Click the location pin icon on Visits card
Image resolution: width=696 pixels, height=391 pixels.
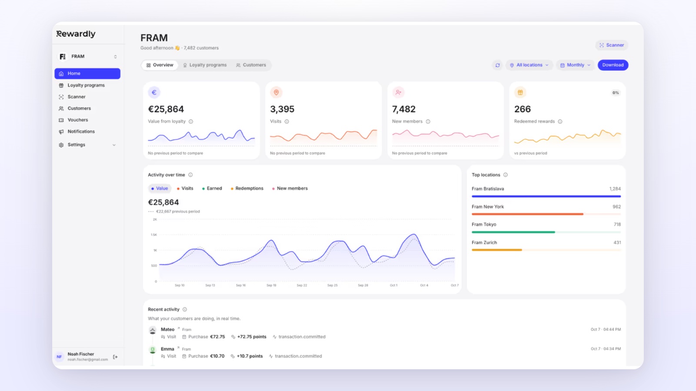coord(276,93)
